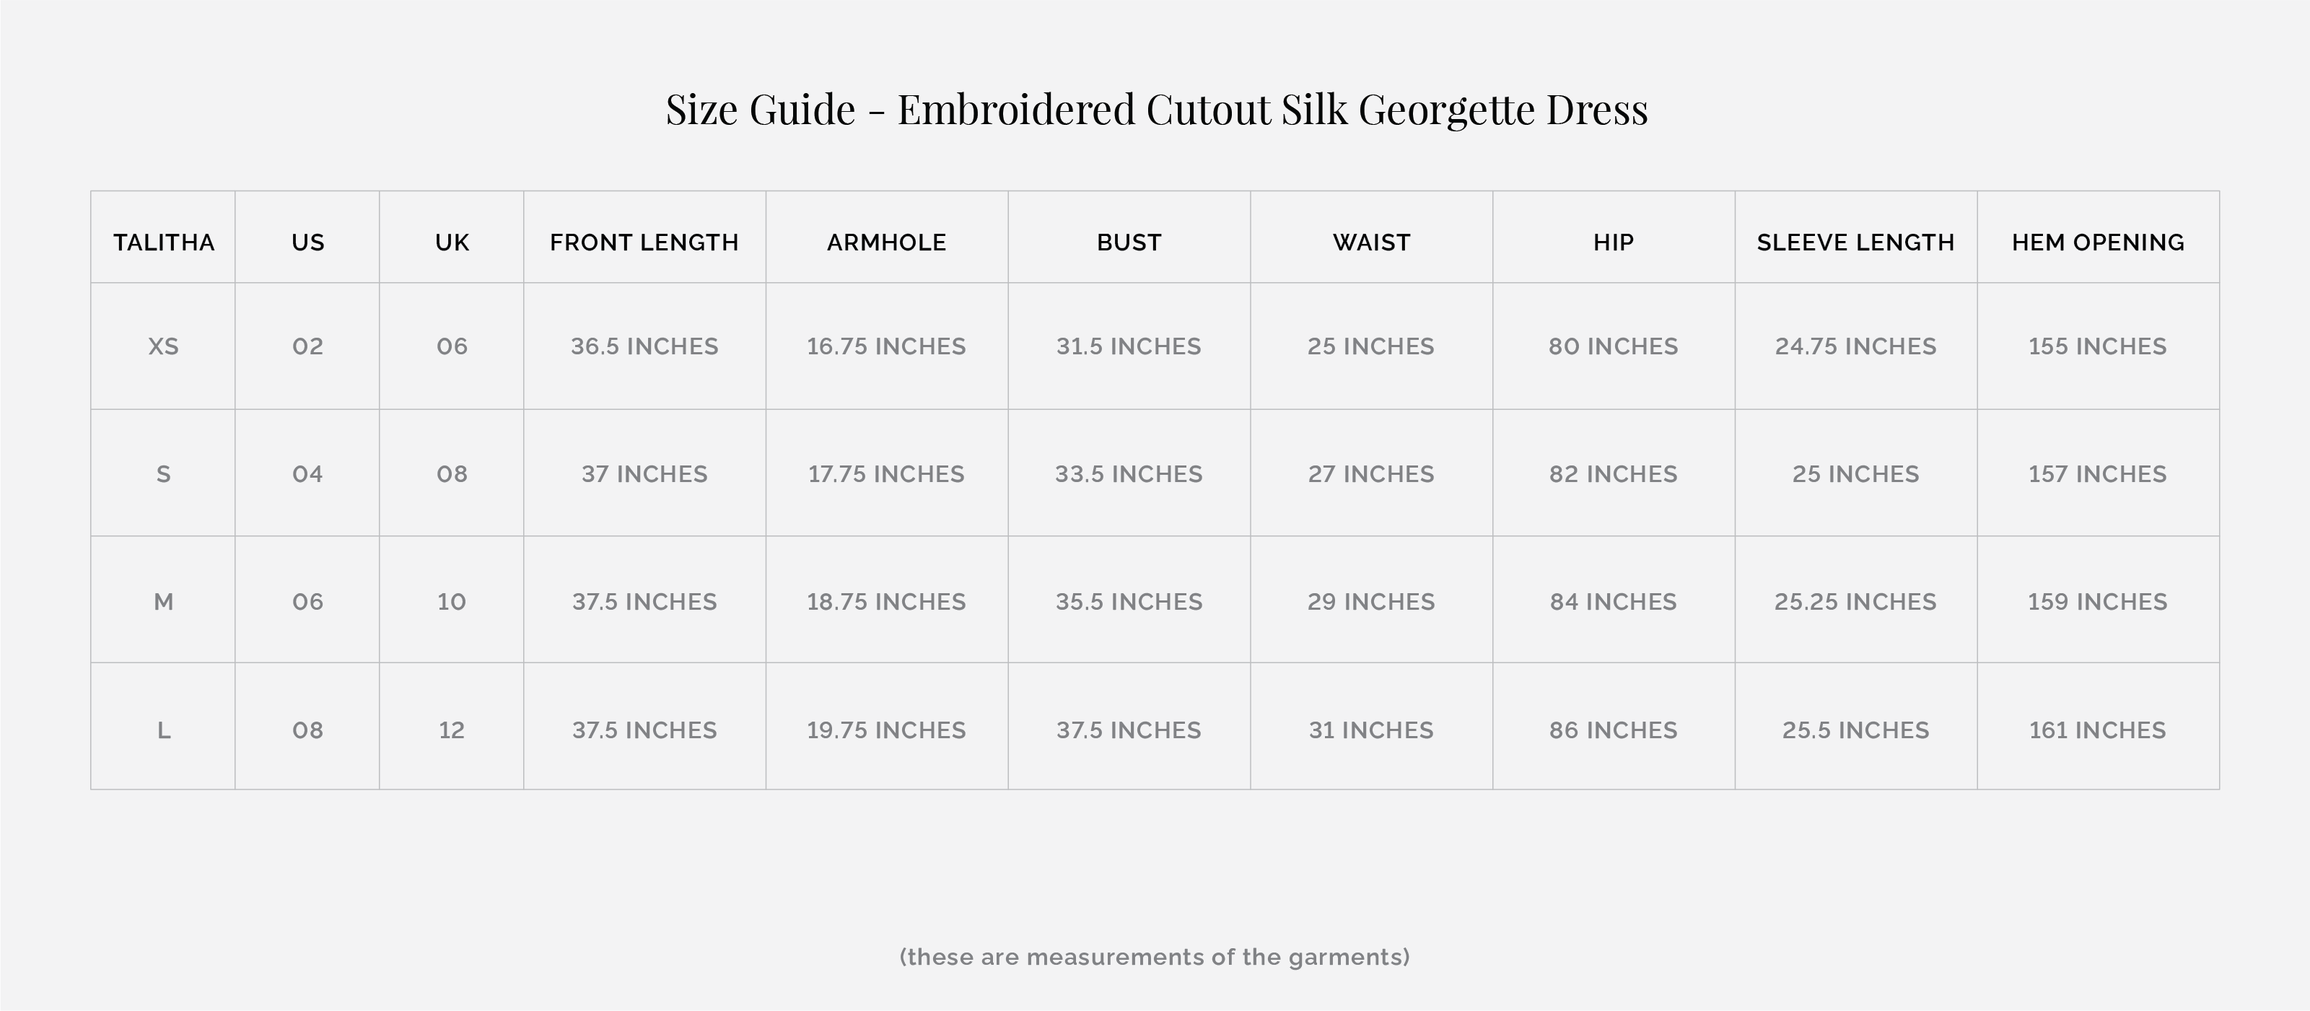This screenshot has width=2310, height=1011.
Task: Select the FRONT LENGTH column header
Action: (644, 242)
